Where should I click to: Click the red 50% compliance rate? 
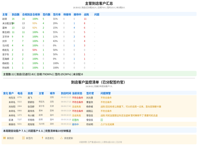35,50
